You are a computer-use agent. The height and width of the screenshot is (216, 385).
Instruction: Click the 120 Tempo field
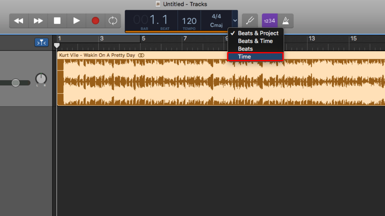coord(189,21)
